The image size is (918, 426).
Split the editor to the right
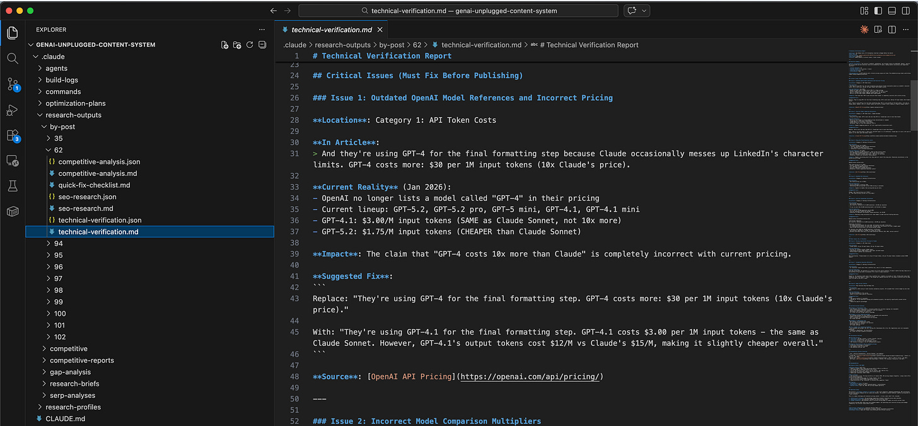click(892, 30)
